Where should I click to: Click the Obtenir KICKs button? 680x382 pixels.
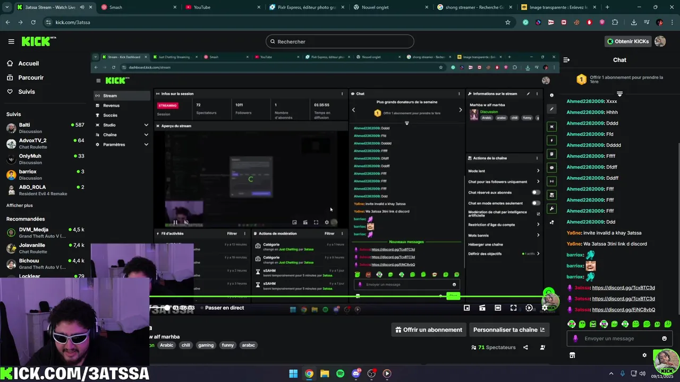point(627,41)
